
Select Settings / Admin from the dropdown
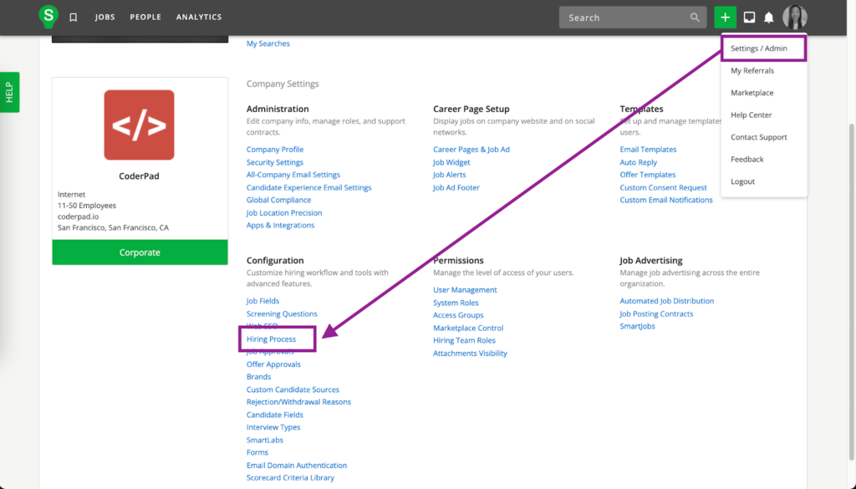pos(758,48)
